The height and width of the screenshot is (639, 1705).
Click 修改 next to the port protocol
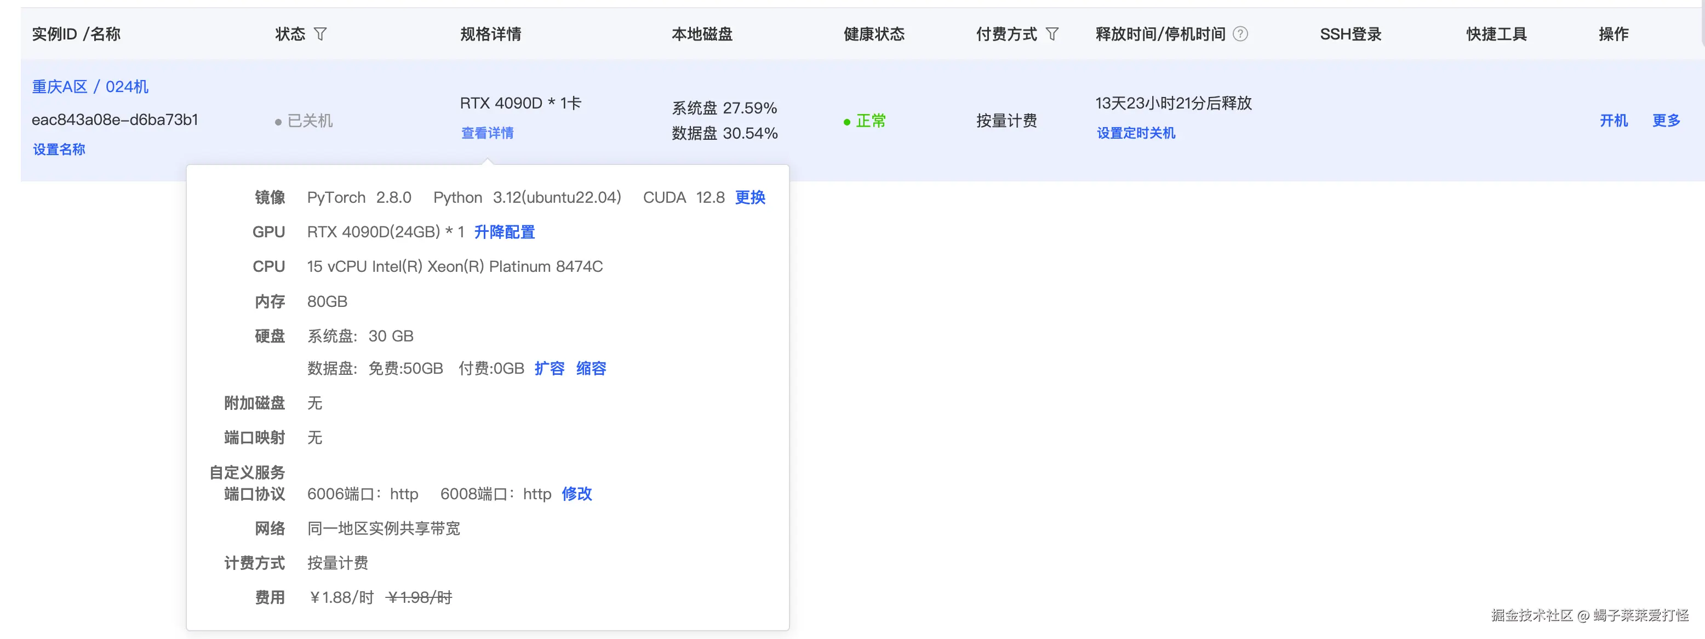click(x=576, y=494)
